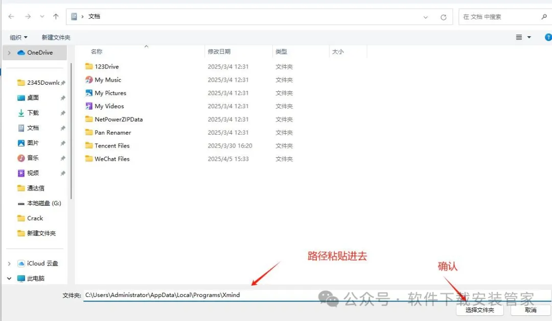The width and height of the screenshot is (552, 321).
Task: Click the 取消 button
Action: coord(531,310)
